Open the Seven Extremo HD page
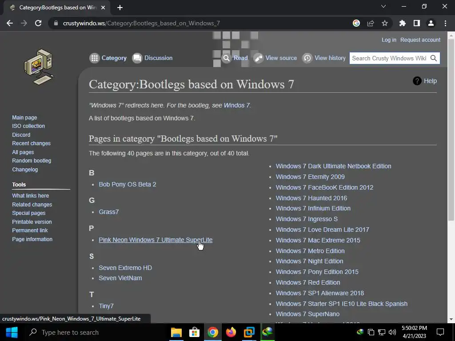455x341 pixels. click(125, 268)
